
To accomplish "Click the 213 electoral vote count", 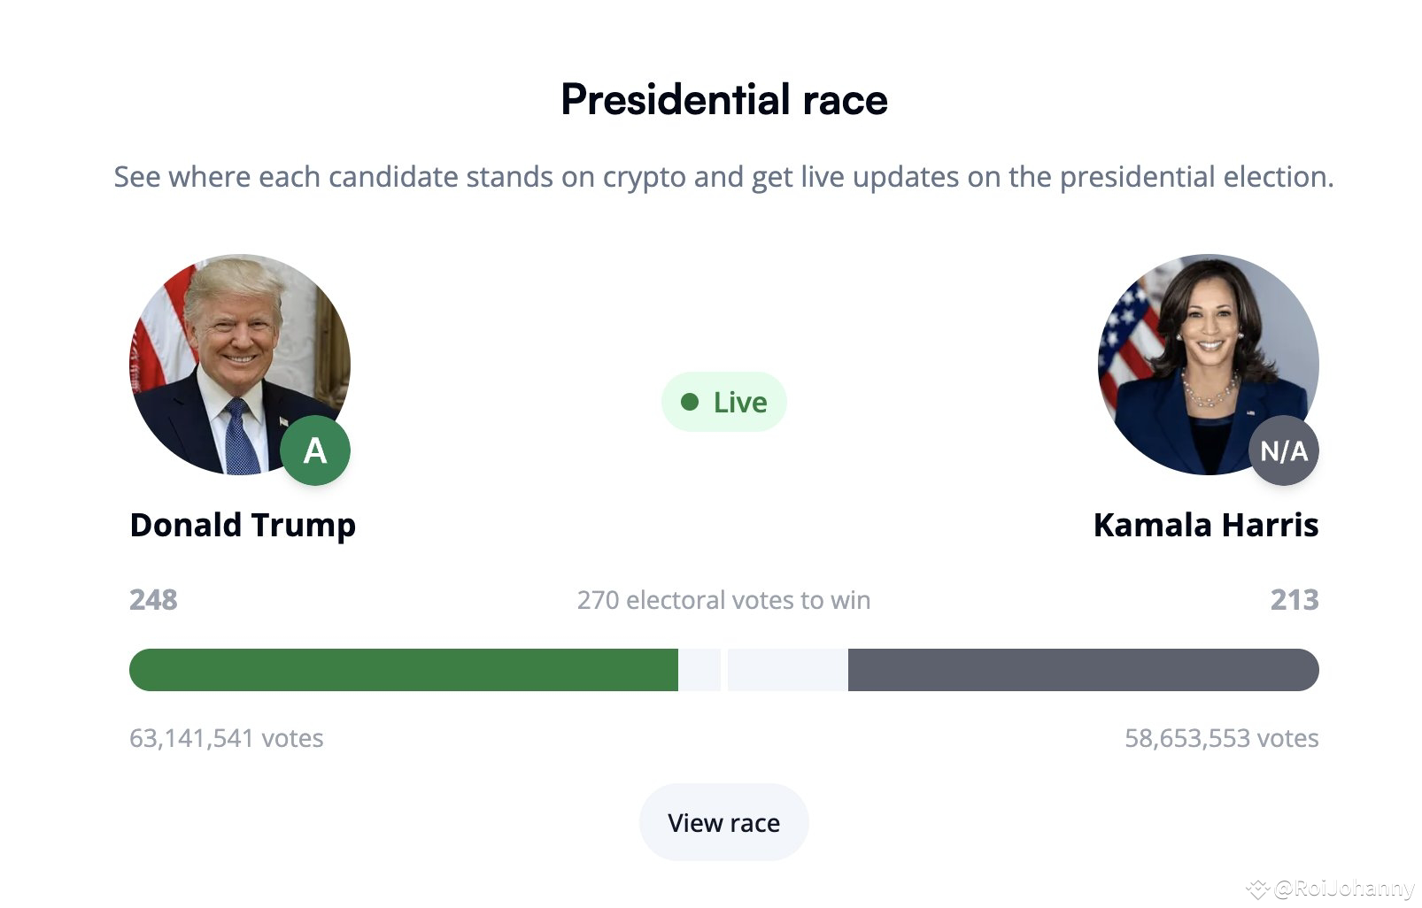I will (1294, 600).
